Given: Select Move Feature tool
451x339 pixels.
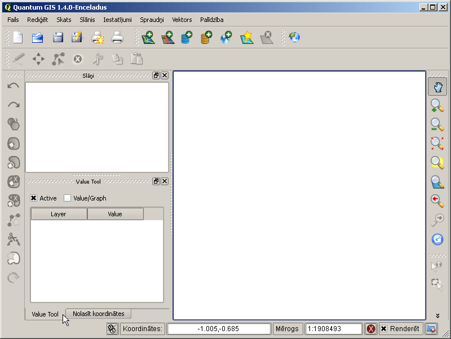Looking at the screenshot, I should click(38, 59).
